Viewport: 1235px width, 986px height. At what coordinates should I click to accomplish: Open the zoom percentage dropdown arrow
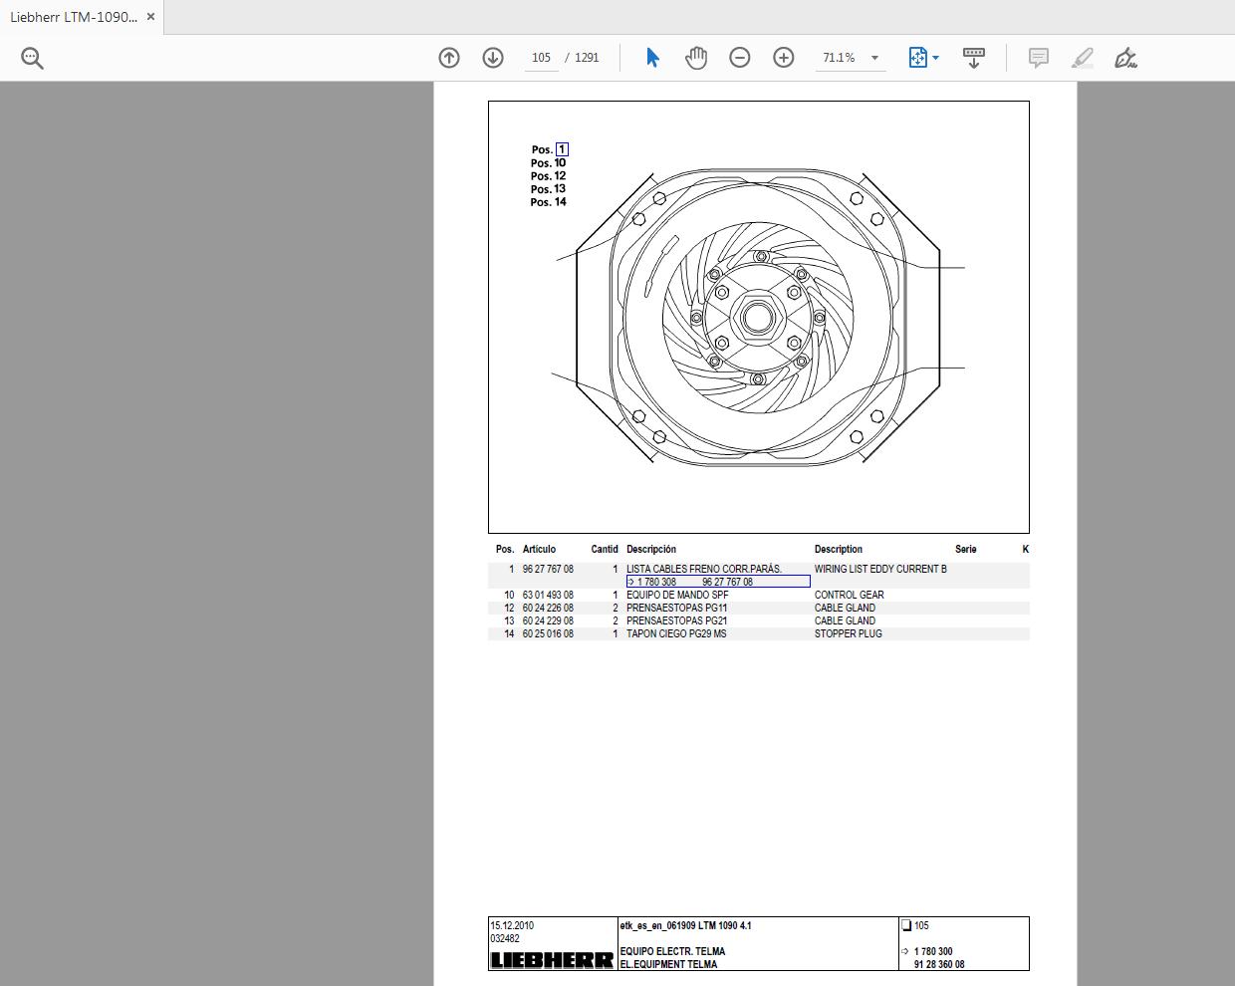coord(874,58)
